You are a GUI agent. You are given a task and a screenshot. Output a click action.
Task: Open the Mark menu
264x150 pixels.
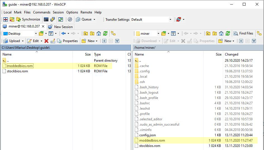(x=18, y=12)
